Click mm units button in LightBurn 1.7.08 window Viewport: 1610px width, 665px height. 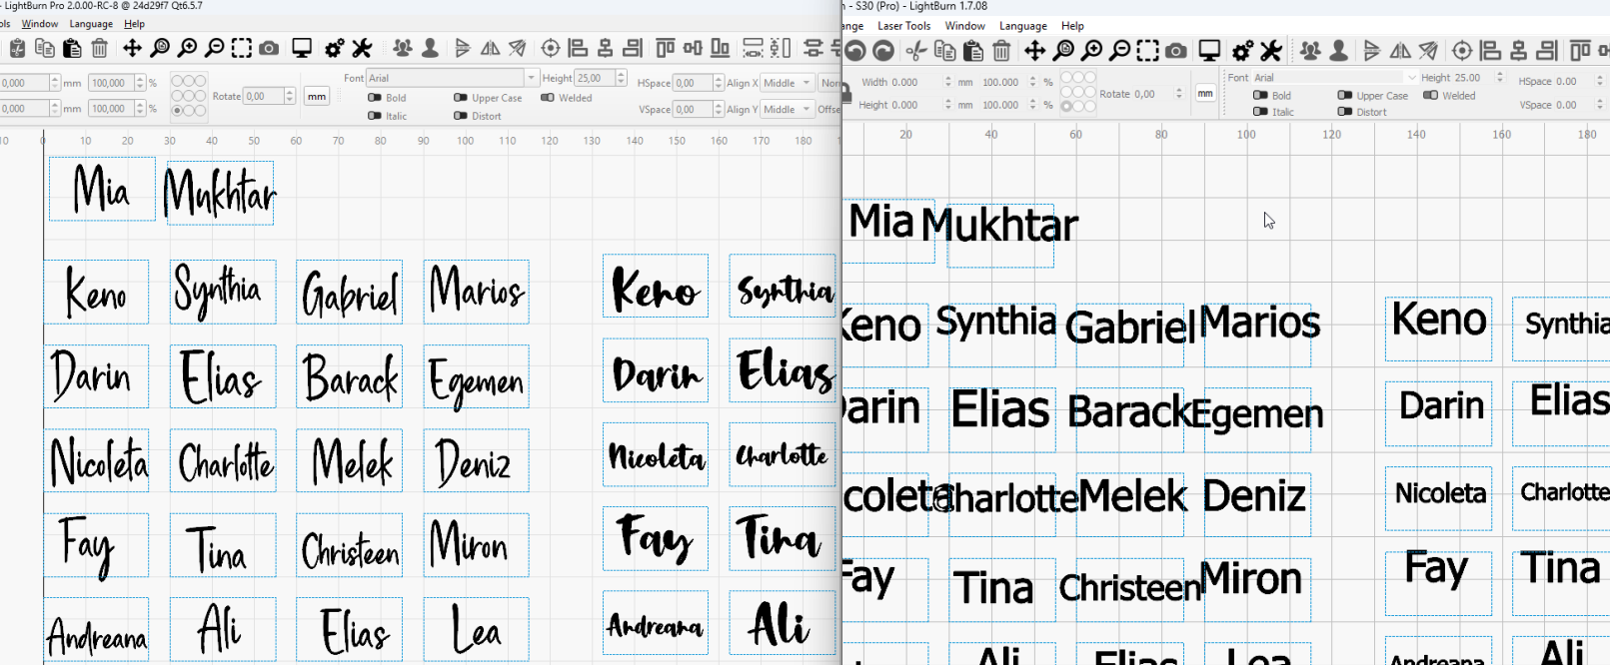1205,94
